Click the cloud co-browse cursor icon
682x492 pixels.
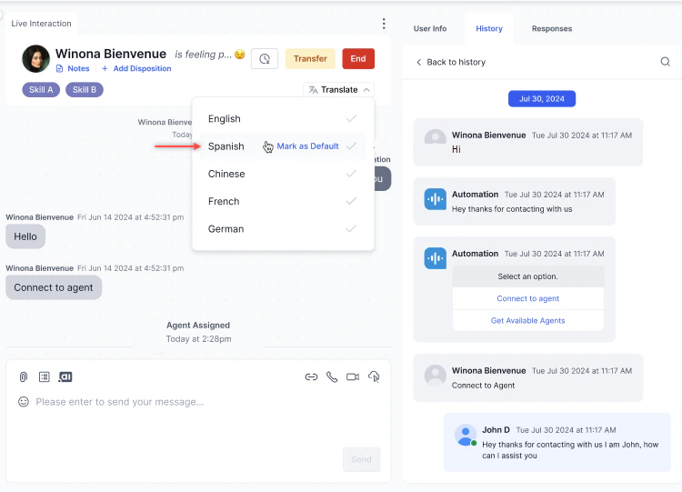(374, 377)
